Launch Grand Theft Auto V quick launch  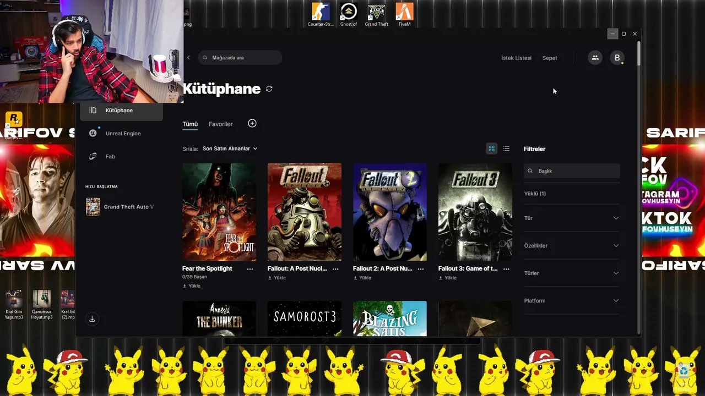pyautogui.click(x=120, y=207)
